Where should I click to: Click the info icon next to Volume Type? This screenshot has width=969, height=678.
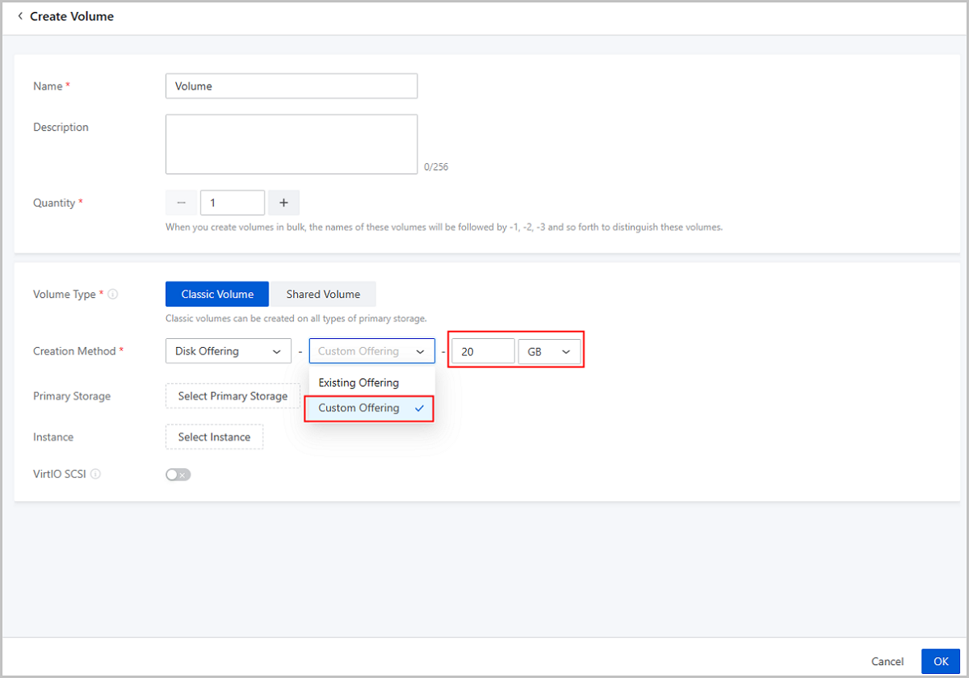113,295
